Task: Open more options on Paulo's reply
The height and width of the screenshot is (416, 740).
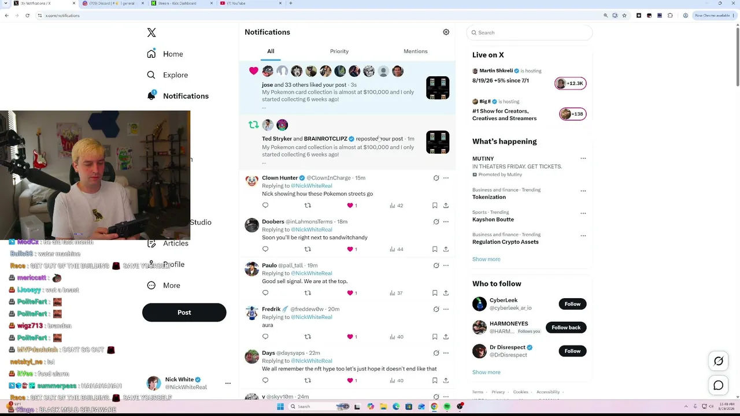Action: pos(446,266)
